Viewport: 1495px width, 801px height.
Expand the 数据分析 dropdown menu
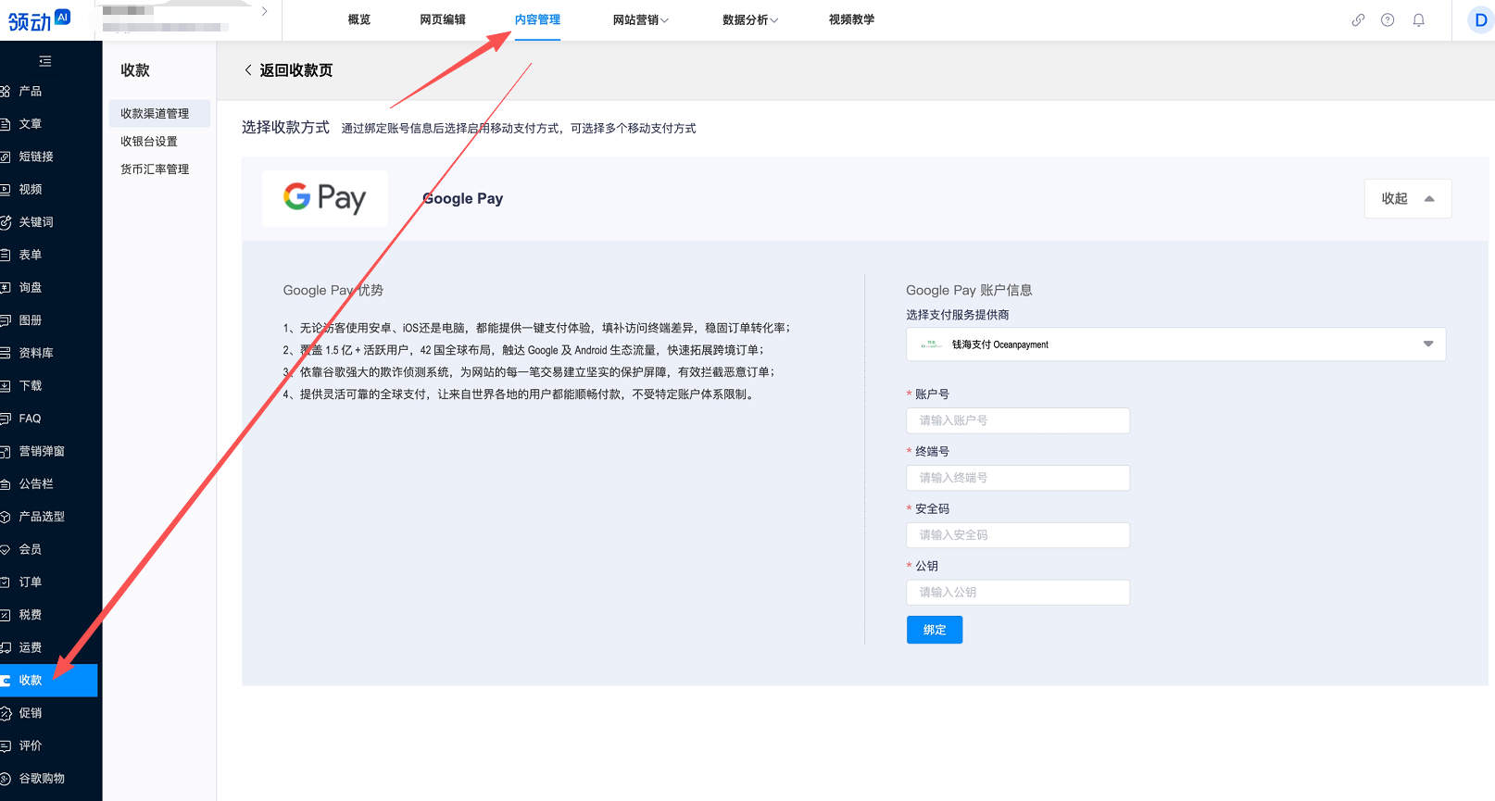750,19
